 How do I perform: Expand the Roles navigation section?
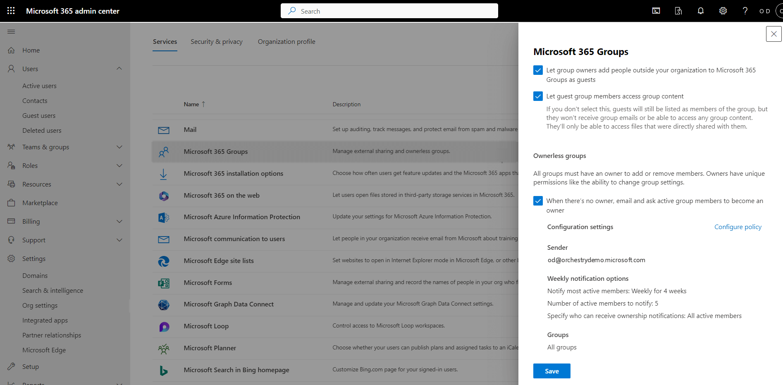pos(119,166)
